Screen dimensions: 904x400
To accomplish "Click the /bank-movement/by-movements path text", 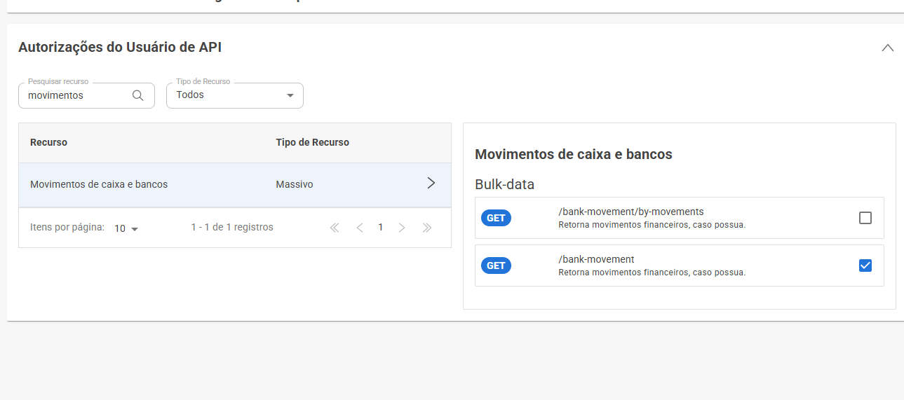I will click(631, 212).
